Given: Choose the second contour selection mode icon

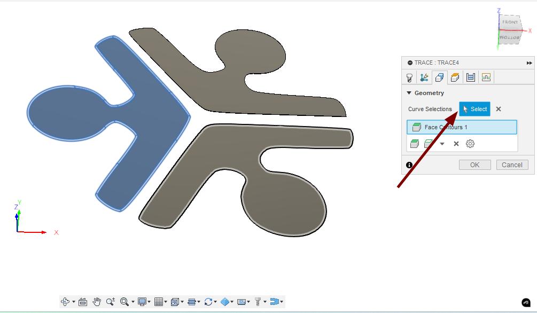Looking at the screenshot, I should (428, 144).
